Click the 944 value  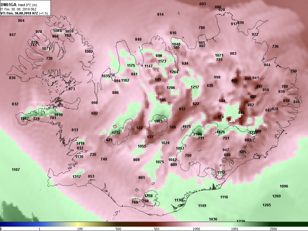[x=267, y=65]
